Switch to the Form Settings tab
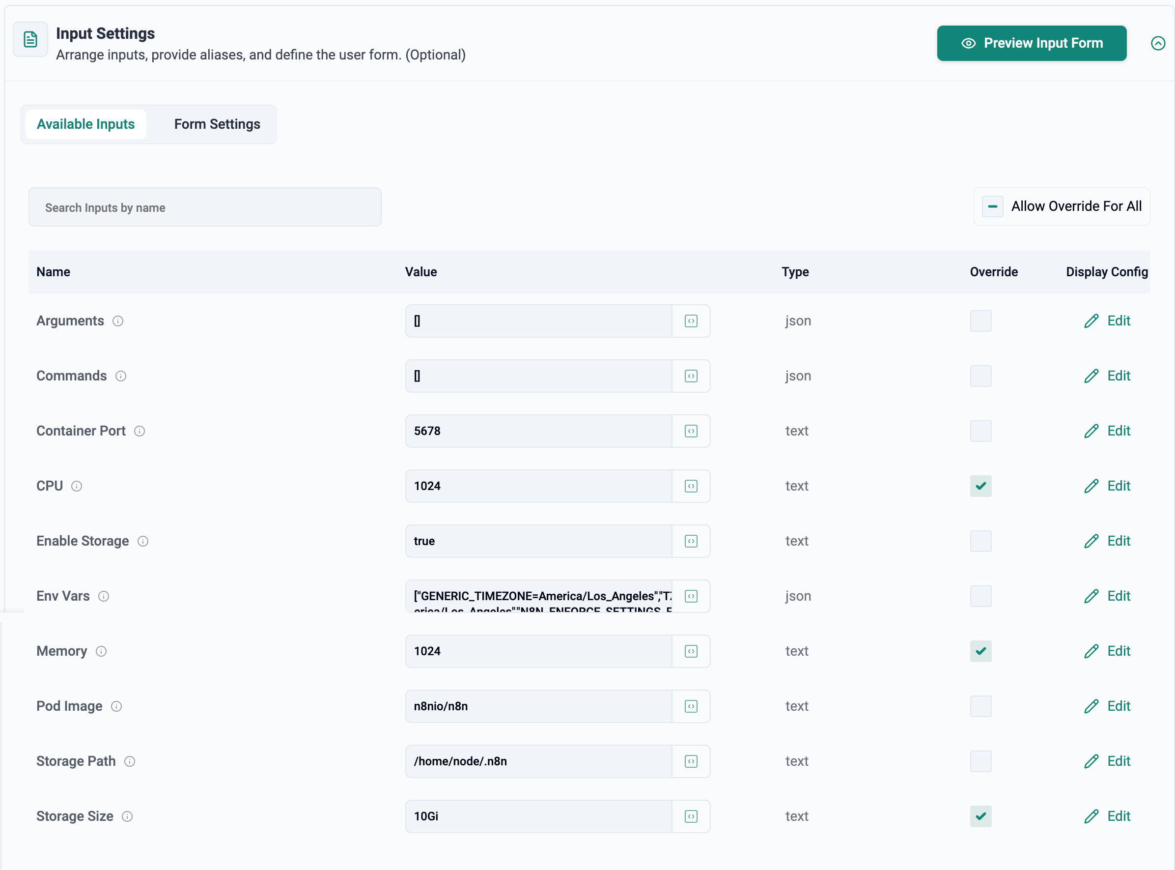This screenshot has width=1175, height=870. (217, 124)
